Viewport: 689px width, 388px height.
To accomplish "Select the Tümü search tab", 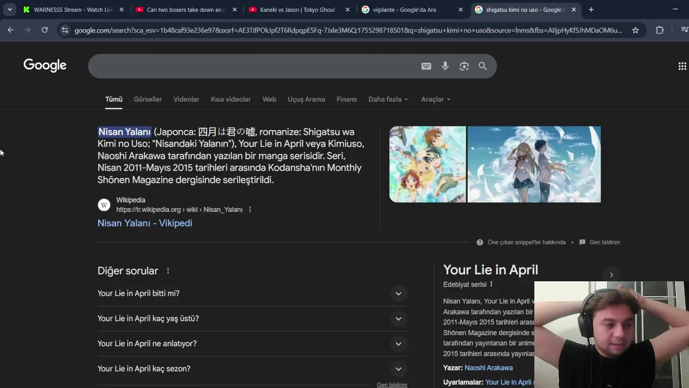I will 114,99.
